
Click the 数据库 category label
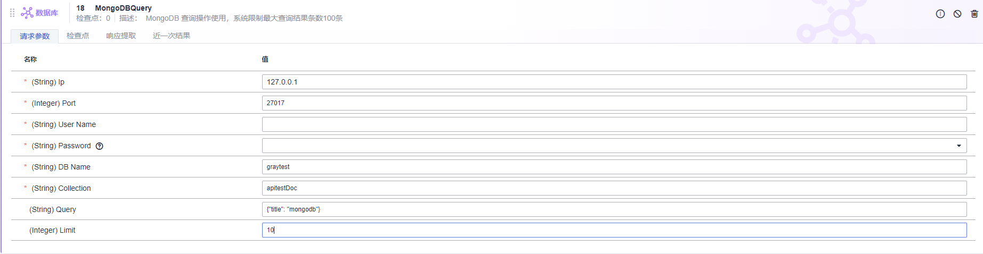point(47,13)
